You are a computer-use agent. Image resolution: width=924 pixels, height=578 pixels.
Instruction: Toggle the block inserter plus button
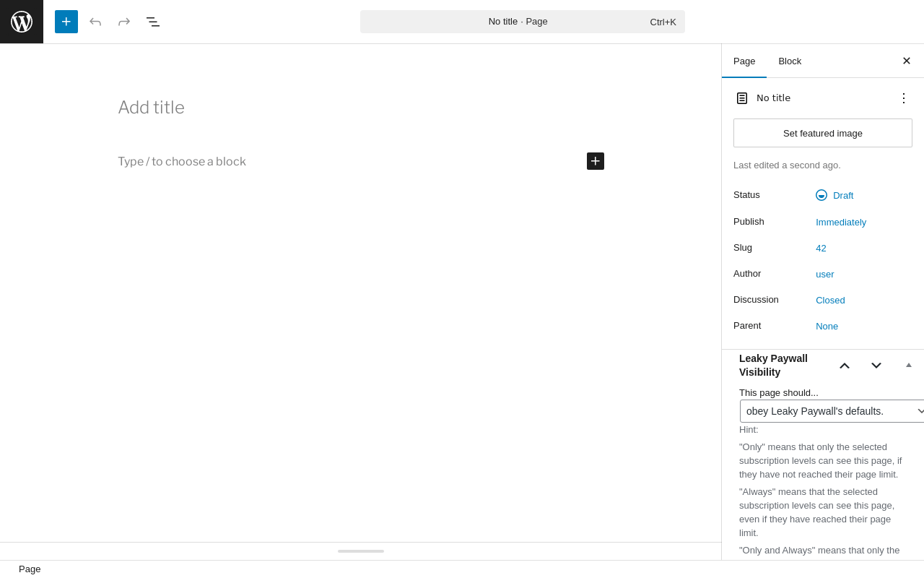[66, 22]
